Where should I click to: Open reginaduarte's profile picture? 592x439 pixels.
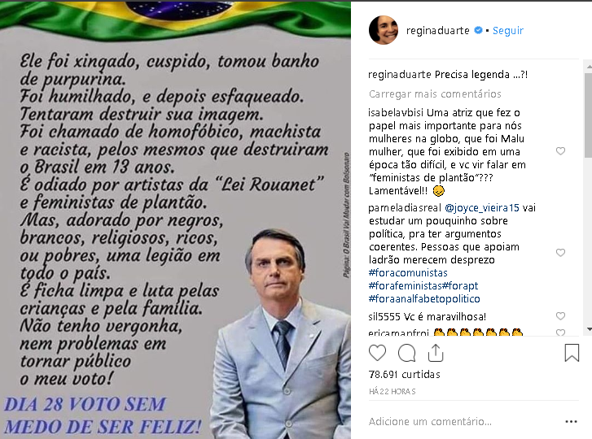coord(384,30)
